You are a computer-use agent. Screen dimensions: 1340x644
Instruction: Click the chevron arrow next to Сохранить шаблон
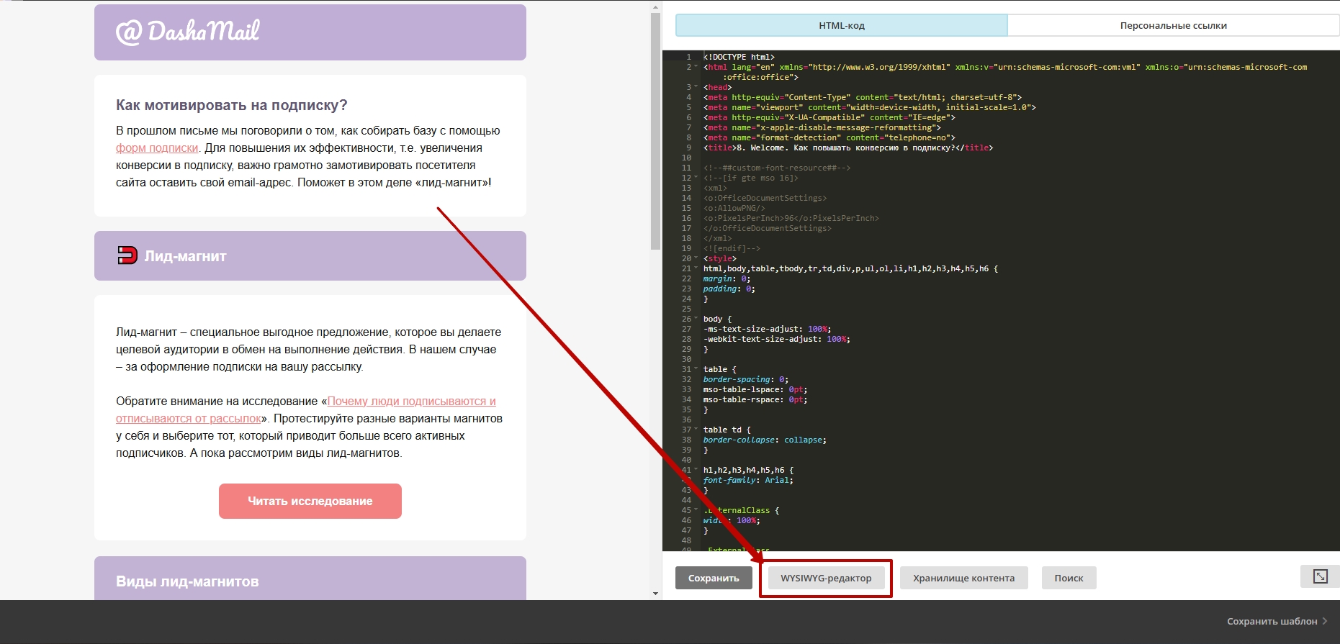1325,621
